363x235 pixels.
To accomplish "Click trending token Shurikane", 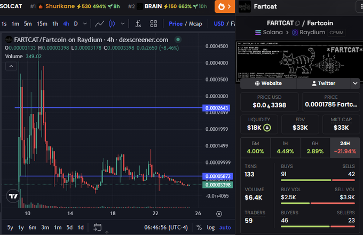I will (x=60, y=6).
